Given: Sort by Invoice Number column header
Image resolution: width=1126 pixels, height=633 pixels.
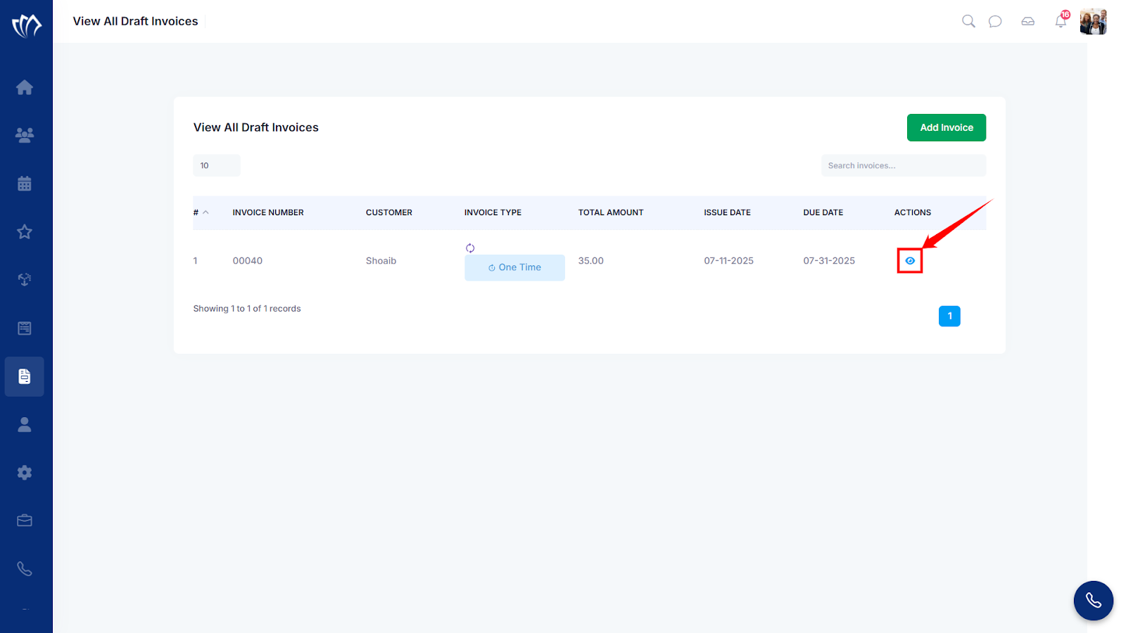Looking at the screenshot, I should (x=268, y=212).
